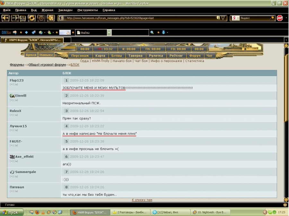The width and height of the screenshot is (289, 216).
Task: Click the Таверна navigation button
Action: click(x=135, y=56)
